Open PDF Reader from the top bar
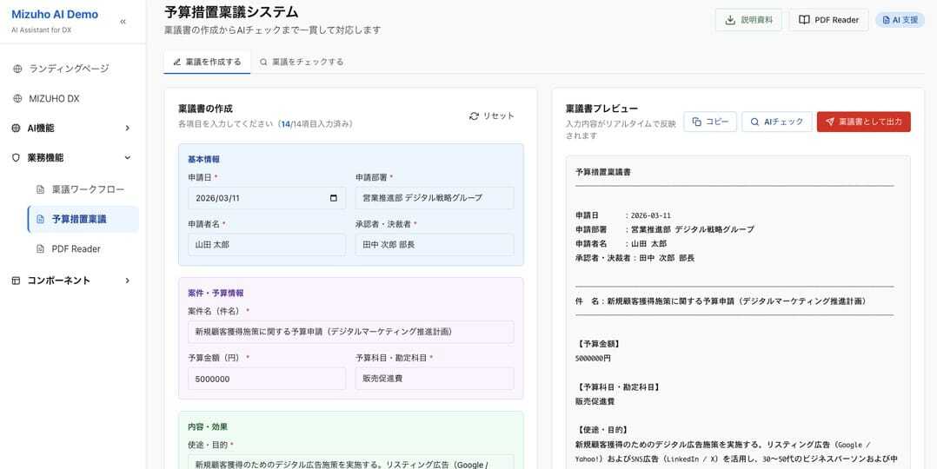 (829, 20)
